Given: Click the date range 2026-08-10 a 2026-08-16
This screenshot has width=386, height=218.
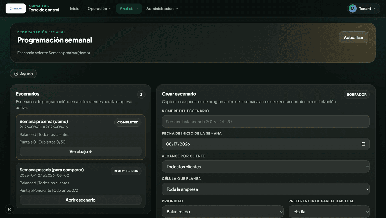Looking at the screenshot, I should pos(44,127).
